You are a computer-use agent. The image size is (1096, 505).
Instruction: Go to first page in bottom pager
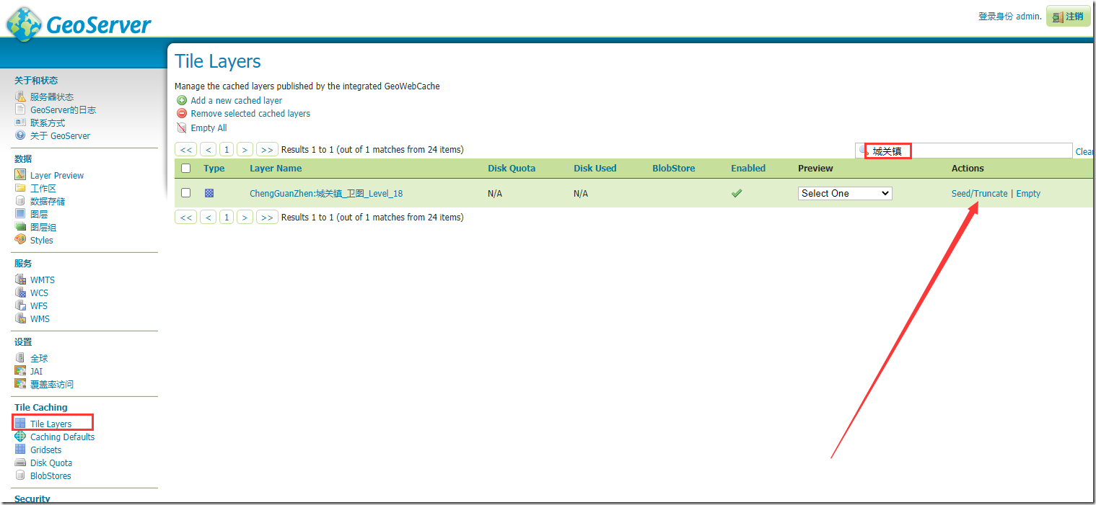(x=186, y=217)
